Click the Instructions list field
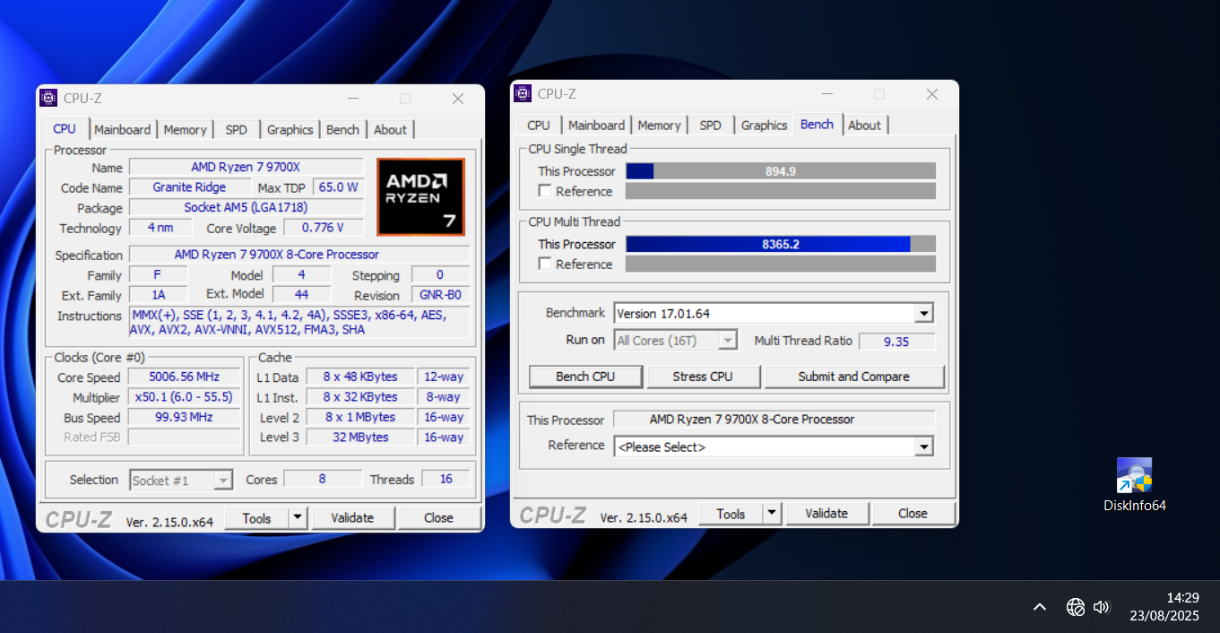Viewport: 1220px width, 633px height. click(x=299, y=323)
